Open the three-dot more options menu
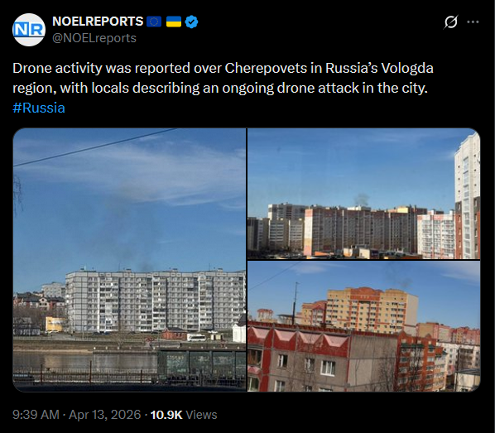The width and height of the screenshot is (495, 433). click(x=473, y=22)
